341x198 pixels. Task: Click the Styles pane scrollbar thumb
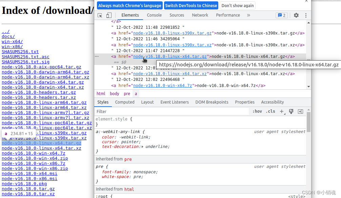coord(308,122)
